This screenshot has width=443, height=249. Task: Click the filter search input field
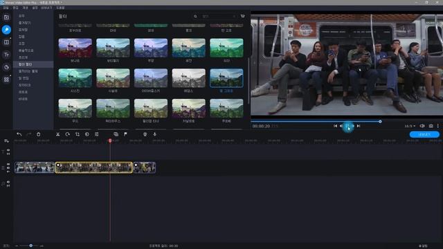pyautogui.click(x=218, y=17)
